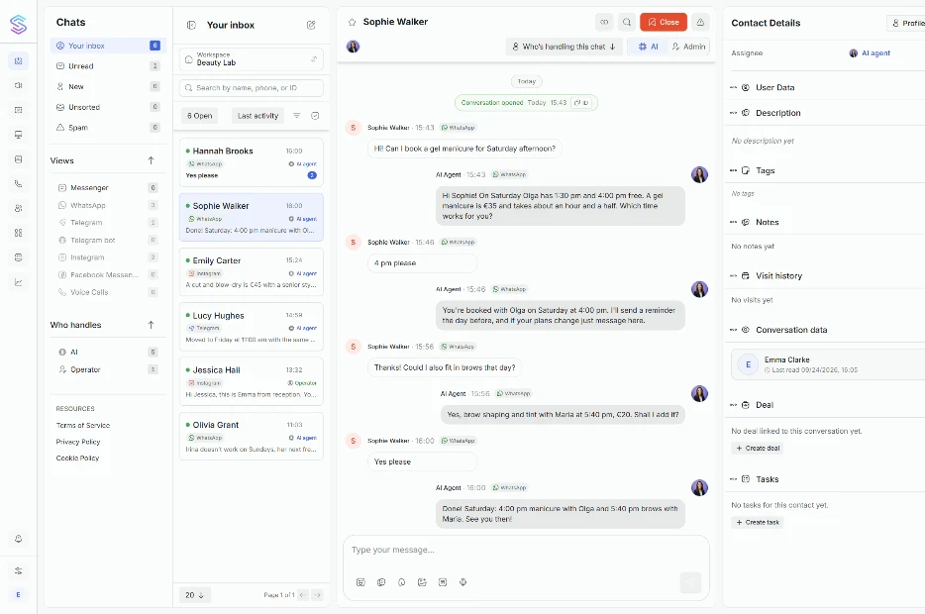Open the Telegram bot view
The width and height of the screenshot is (925, 614).
click(108, 240)
